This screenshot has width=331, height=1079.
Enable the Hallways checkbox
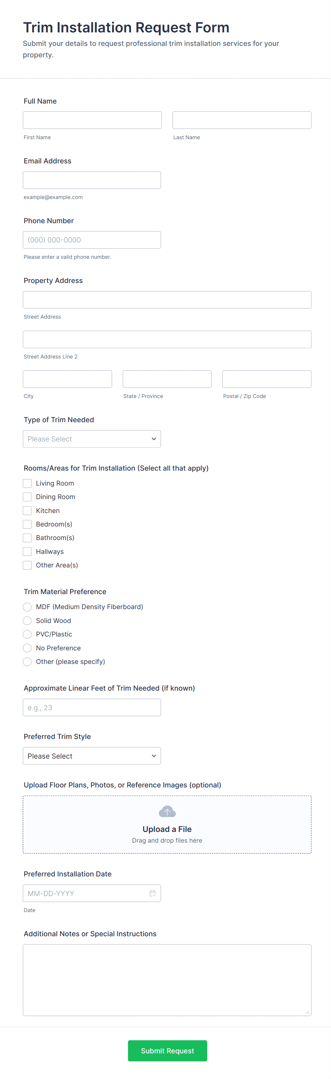click(x=27, y=551)
